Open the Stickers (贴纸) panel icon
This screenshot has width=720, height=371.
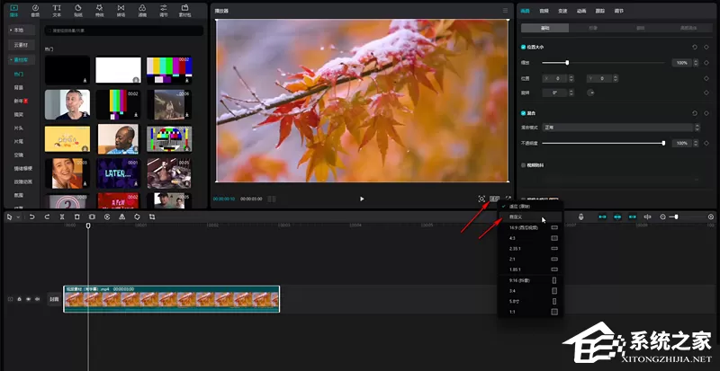(78, 10)
